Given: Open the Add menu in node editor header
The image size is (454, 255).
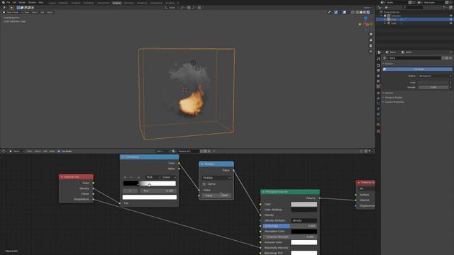Looking at the screenshot, I should 45,151.
